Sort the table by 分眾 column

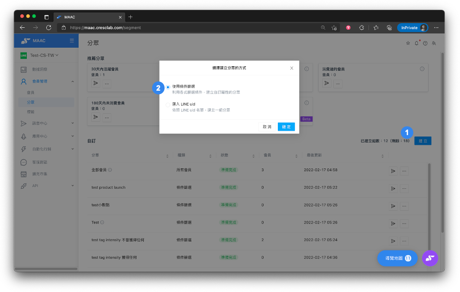point(167,156)
